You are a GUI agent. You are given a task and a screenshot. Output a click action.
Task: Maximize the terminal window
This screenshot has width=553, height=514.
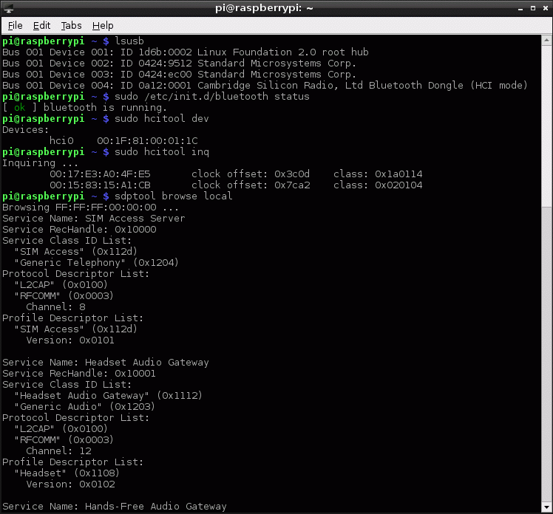click(x=529, y=8)
